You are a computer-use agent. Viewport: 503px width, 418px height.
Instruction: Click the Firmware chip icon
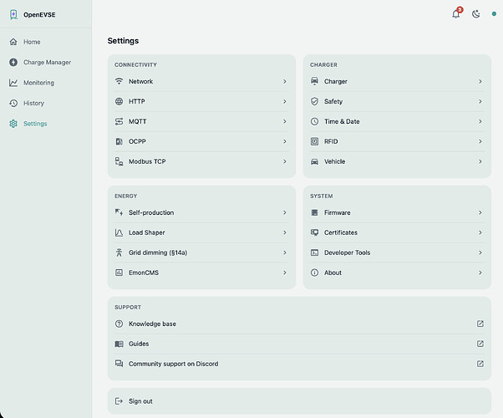click(315, 212)
